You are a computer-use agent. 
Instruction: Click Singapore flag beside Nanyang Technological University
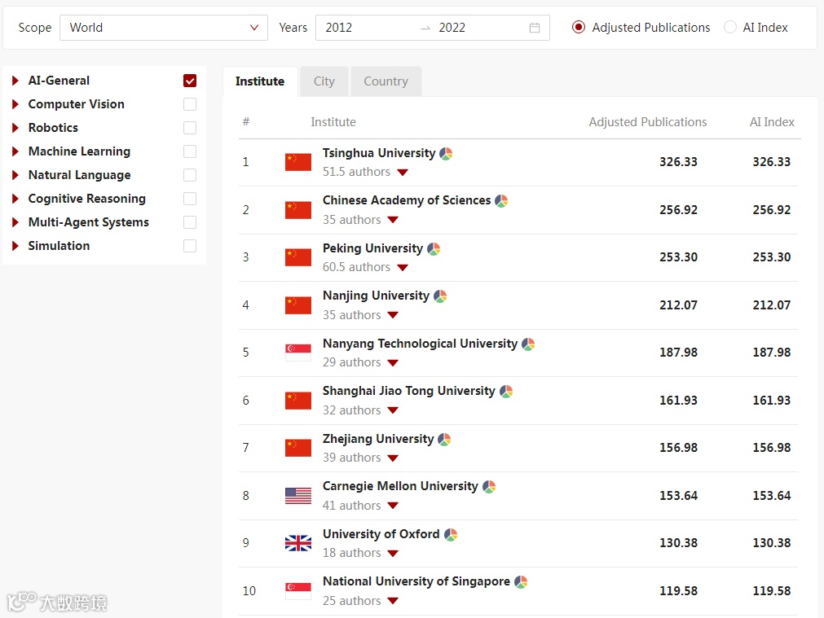[x=298, y=353]
